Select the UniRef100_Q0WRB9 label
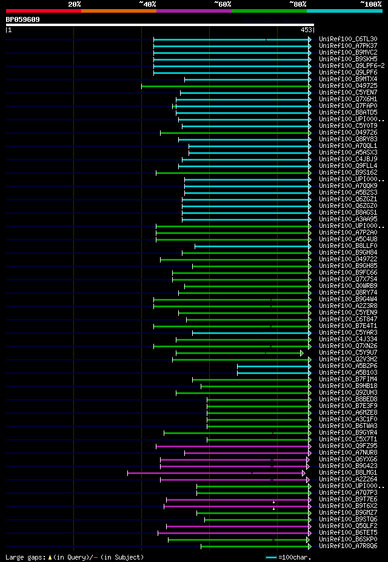Image resolution: width=388 pixels, height=562 pixels. (x=348, y=286)
